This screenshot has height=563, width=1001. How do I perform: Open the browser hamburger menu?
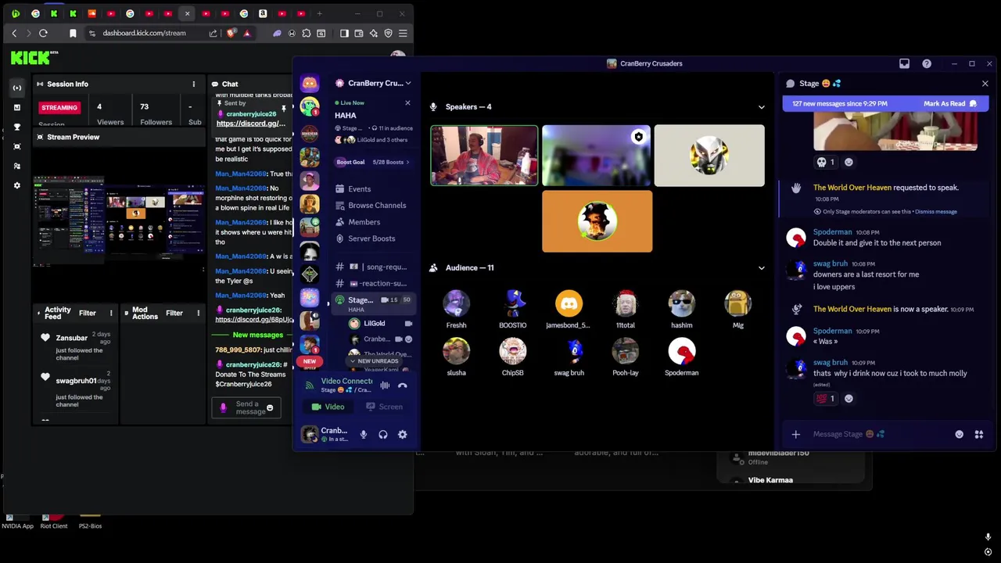(403, 34)
